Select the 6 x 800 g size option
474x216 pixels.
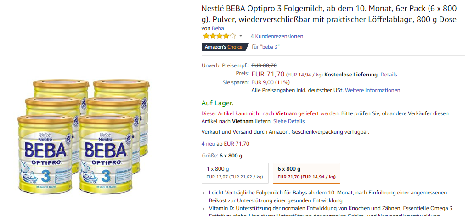pyautogui.click(x=306, y=173)
